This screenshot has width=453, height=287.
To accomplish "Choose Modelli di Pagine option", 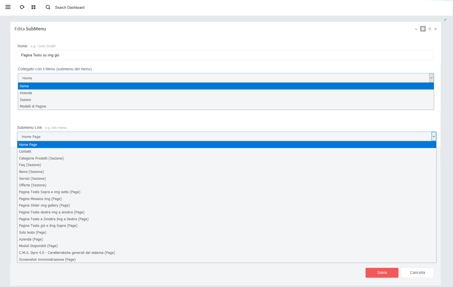I will click(33, 106).
